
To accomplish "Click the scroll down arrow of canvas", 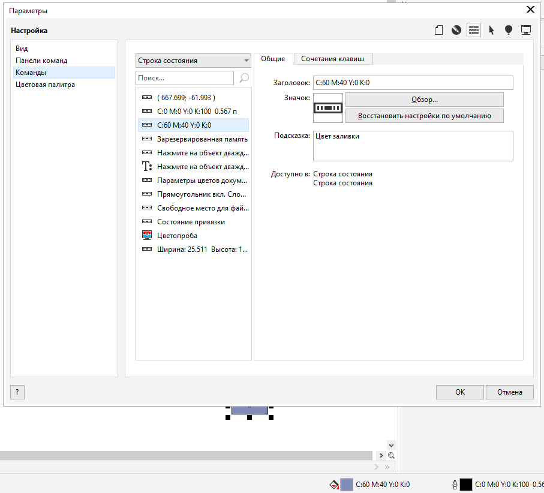I will (x=391, y=446).
